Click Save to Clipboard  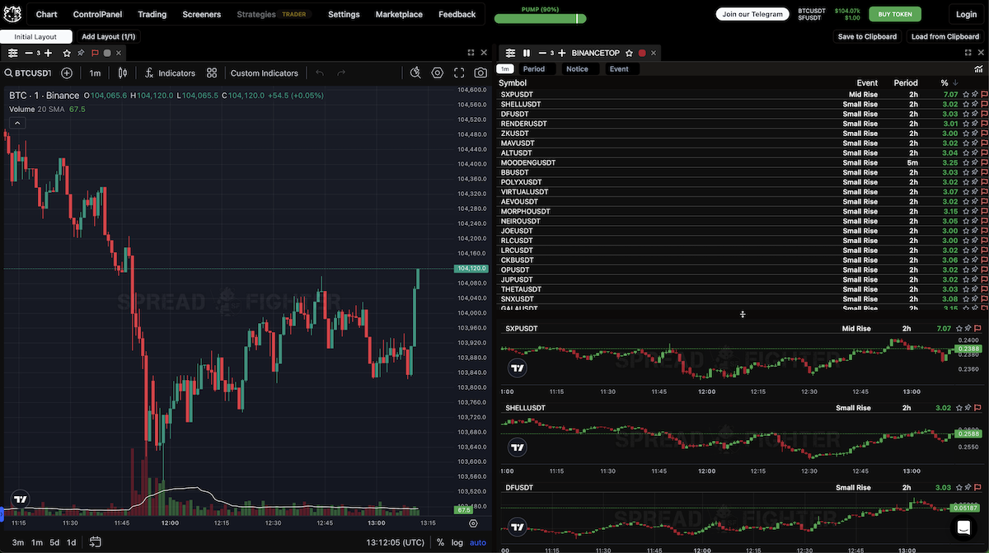click(867, 36)
